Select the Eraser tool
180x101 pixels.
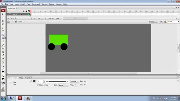pos(3,59)
